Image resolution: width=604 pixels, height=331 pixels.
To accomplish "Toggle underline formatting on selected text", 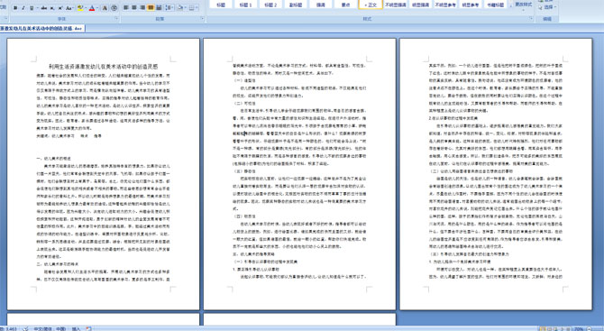I will tap(32, 8).
